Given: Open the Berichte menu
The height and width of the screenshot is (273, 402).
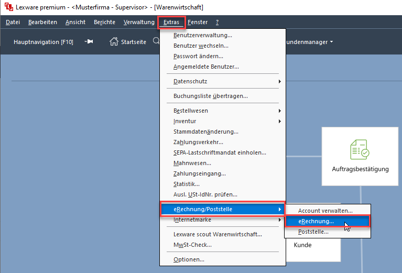Looking at the screenshot, I should click(x=105, y=22).
